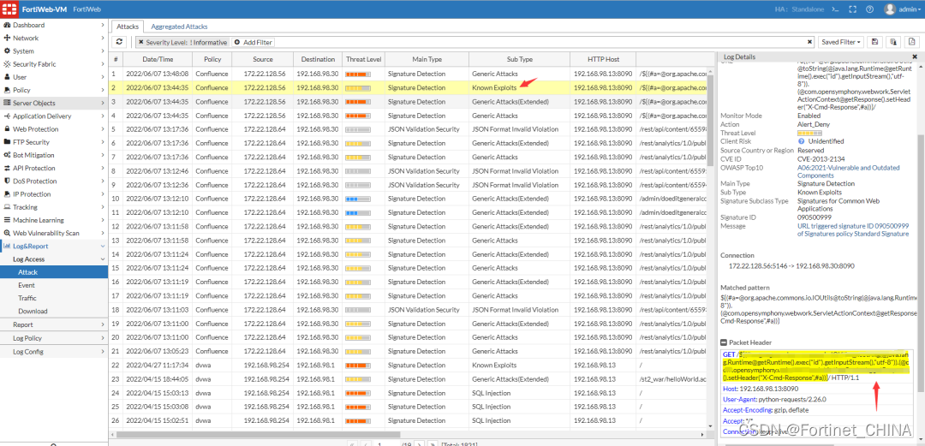Toggle full screen mode icon
925x446 pixels.
pos(852,9)
